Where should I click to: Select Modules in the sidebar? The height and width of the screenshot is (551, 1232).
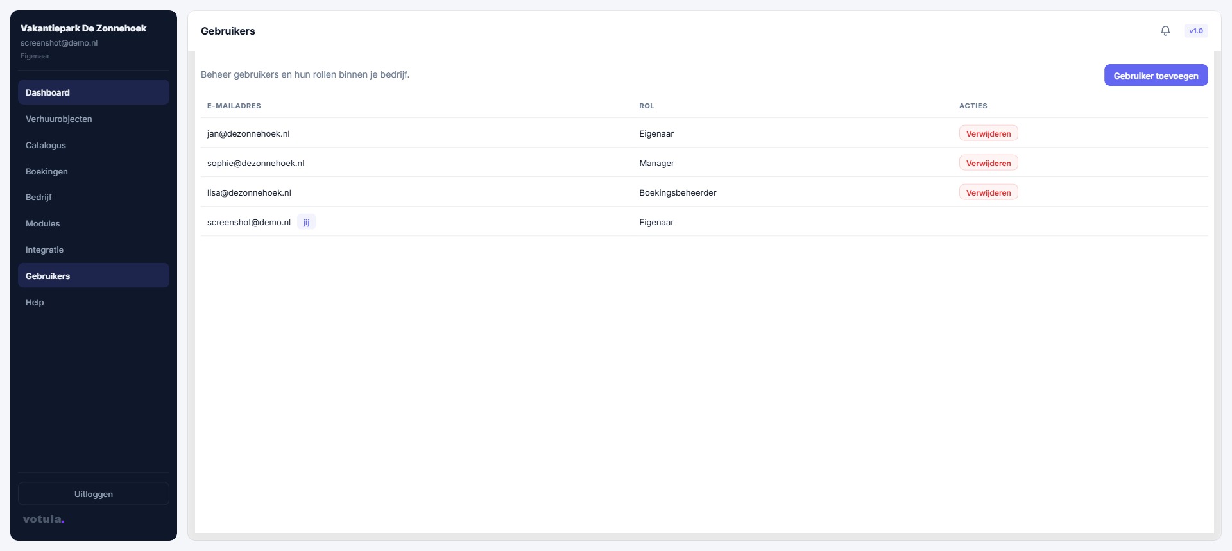tap(94, 223)
